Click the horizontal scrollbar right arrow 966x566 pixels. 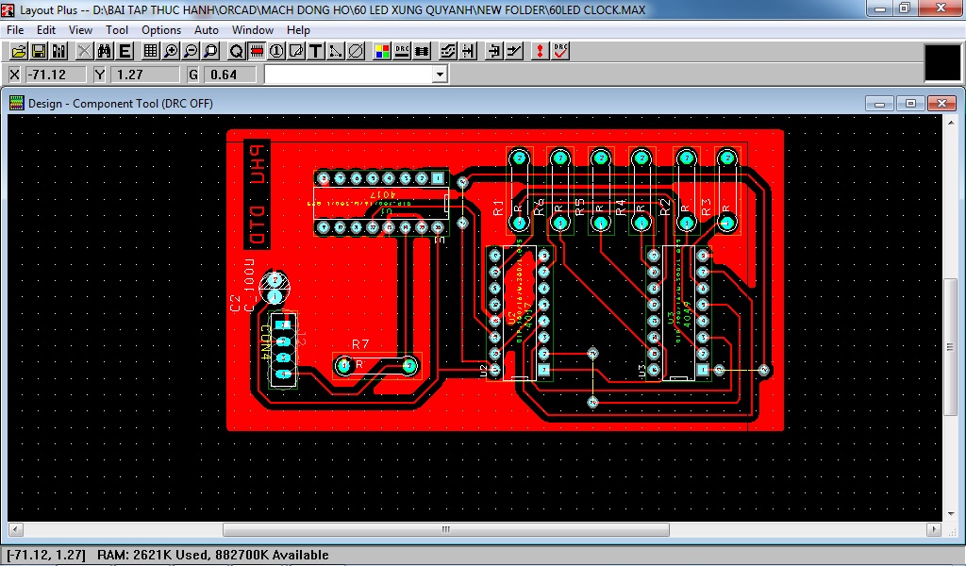point(934,529)
